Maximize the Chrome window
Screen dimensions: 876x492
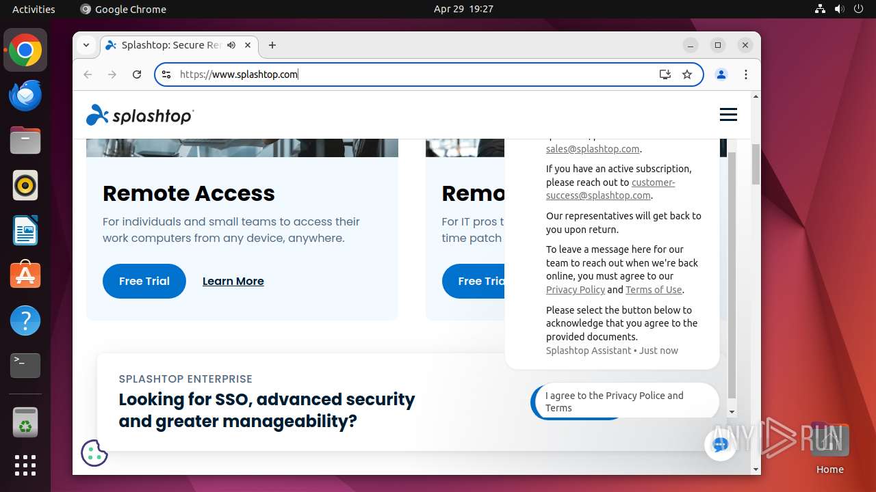[x=718, y=45]
